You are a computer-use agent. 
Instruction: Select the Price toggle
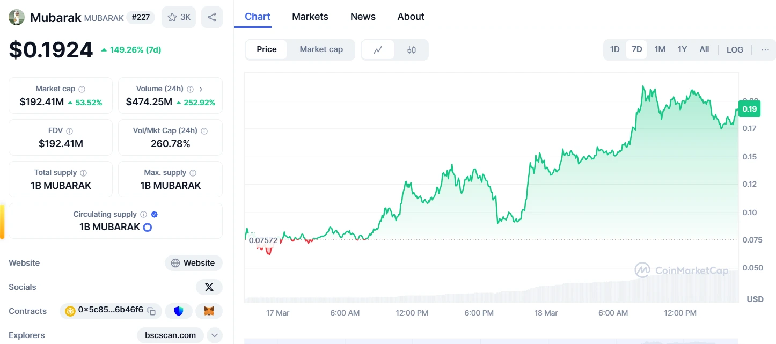click(267, 49)
